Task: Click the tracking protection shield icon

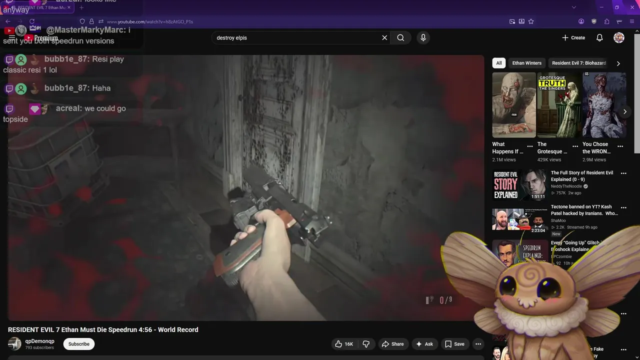Action: (82, 21)
